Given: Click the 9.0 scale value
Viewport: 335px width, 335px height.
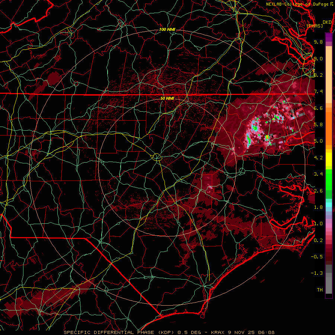Looking at the screenshot, I should tap(318, 58).
